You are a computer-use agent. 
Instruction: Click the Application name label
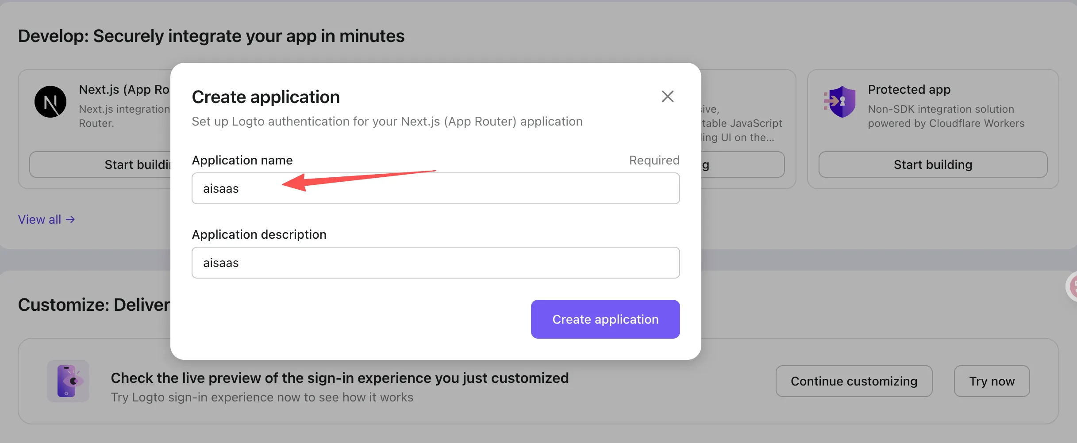pyautogui.click(x=242, y=160)
